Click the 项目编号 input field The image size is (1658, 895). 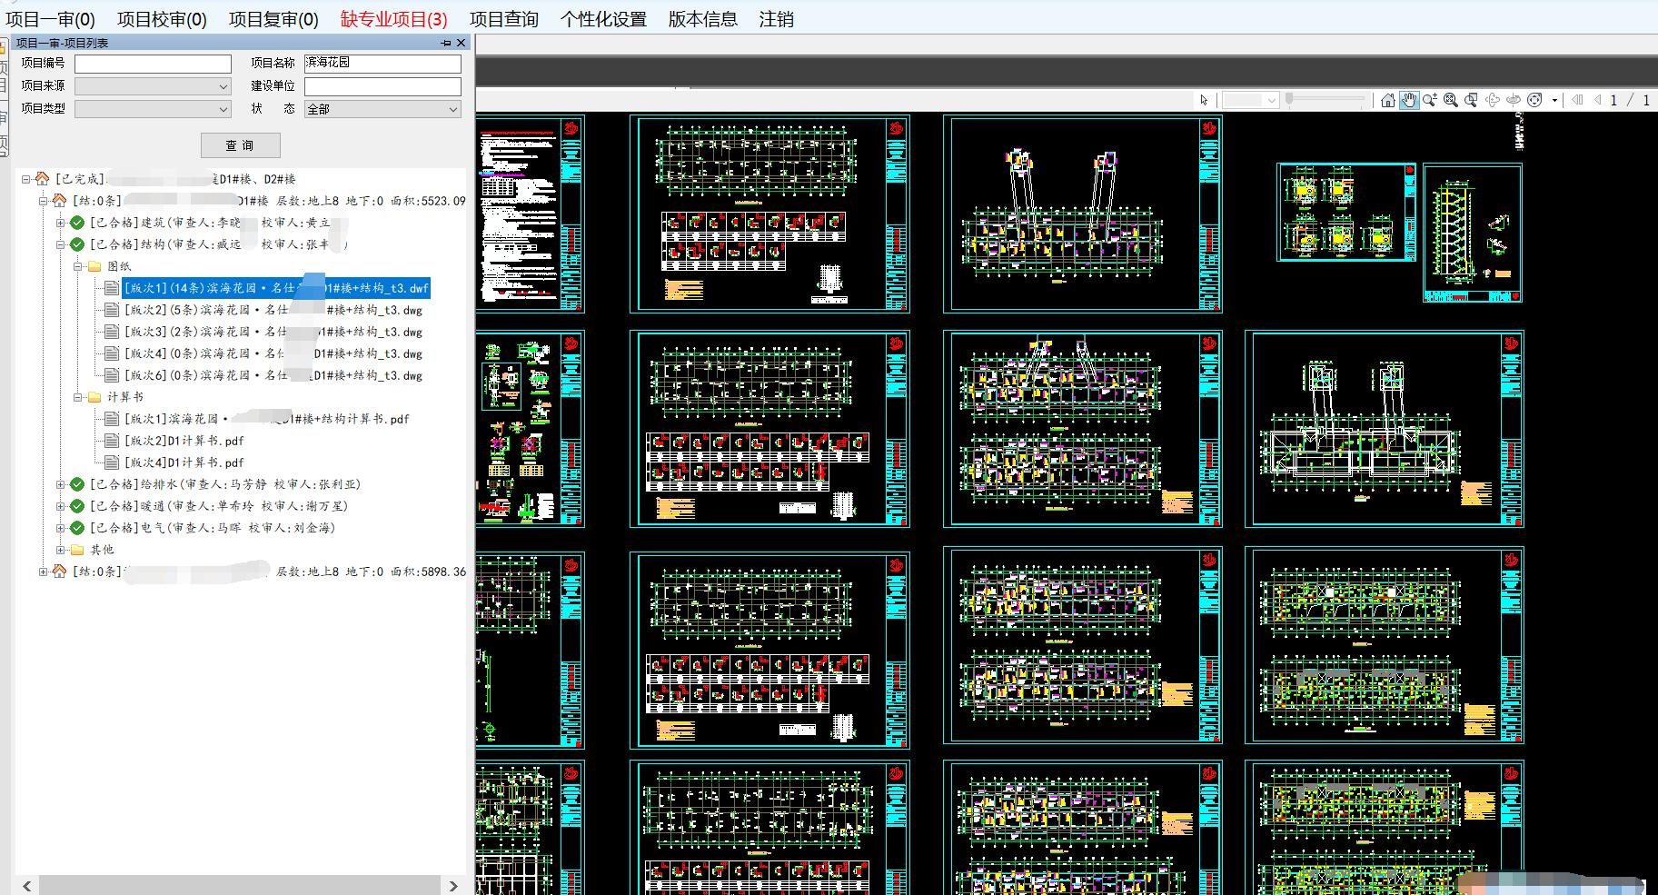pos(153,64)
